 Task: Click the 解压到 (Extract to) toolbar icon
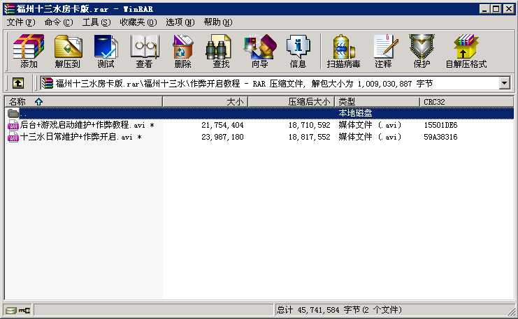[x=68, y=51]
